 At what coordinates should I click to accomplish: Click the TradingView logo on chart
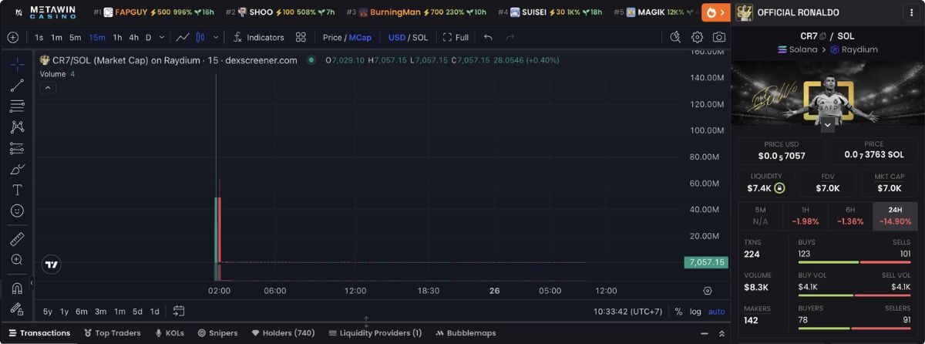point(52,265)
